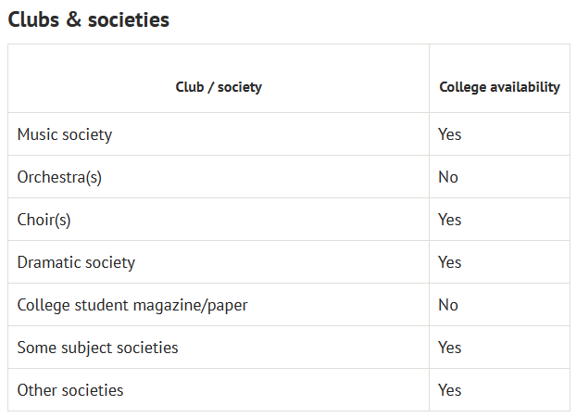Click the ampersand in the heading
The height and width of the screenshot is (418, 576).
coord(74,19)
